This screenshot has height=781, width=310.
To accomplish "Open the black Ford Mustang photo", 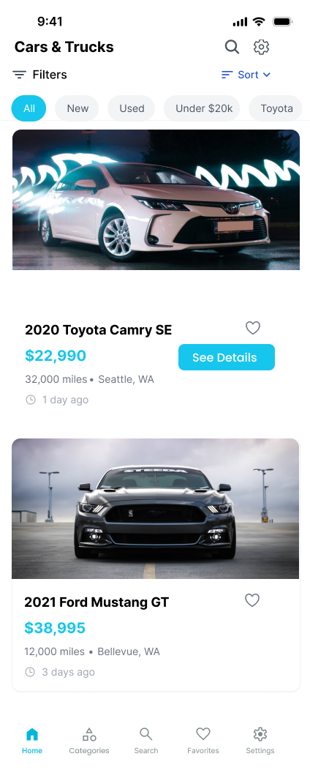I will pos(156,509).
